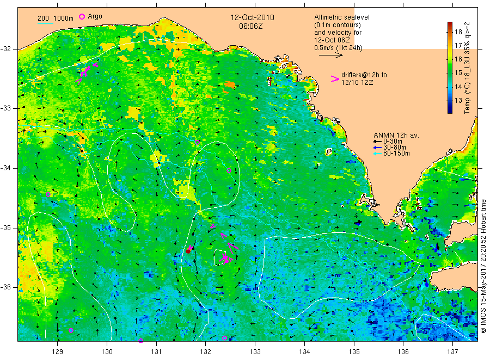Click the small island near 134.5E, 33.7S
Screen dimensions: 490x359
tap(329, 152)
